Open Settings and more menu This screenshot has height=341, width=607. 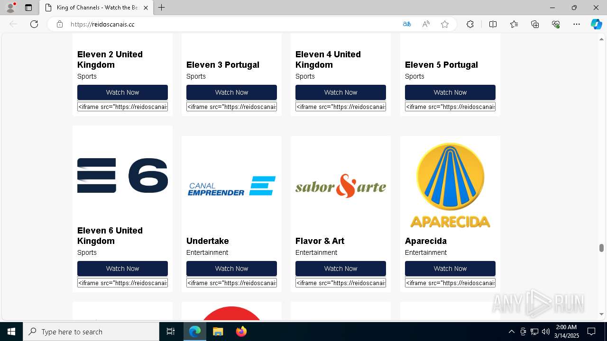[x=577, y=24]
